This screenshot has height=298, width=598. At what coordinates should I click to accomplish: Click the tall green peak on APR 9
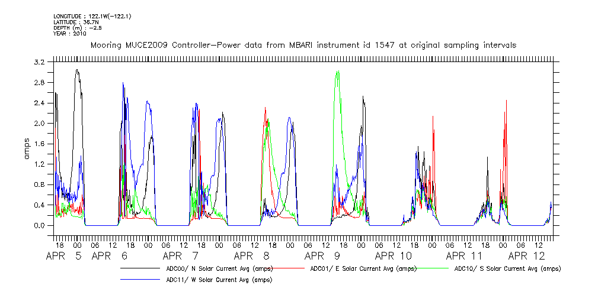[337, 74]
